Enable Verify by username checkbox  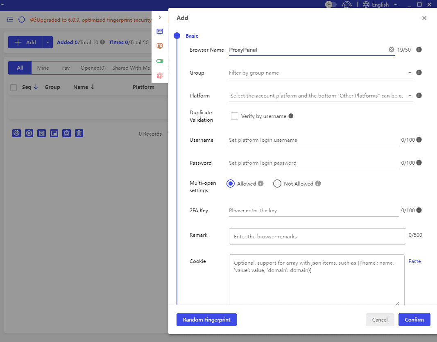point(235,116)
